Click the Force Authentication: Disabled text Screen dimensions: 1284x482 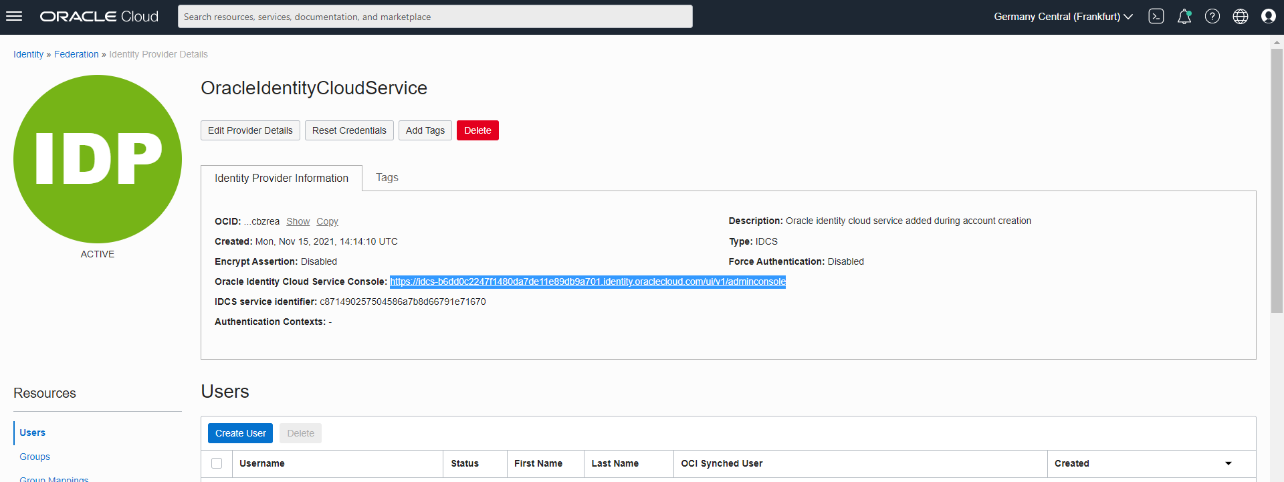click(x=796, y=261)
